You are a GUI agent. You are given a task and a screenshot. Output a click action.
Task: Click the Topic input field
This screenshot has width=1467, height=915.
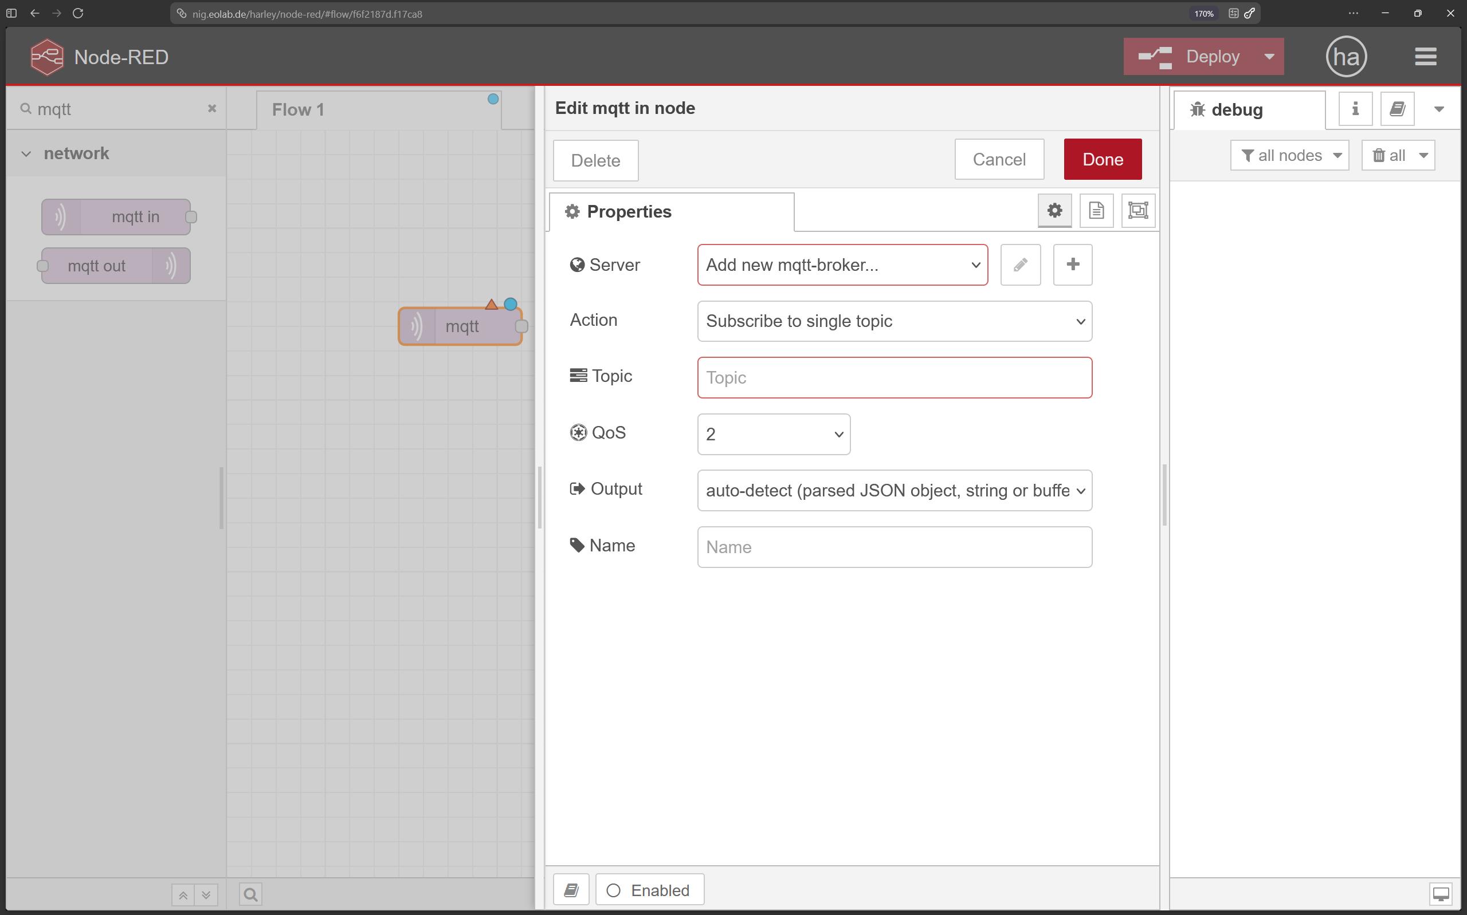895,377
